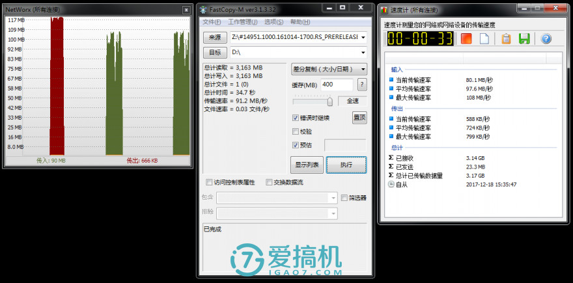
Task: Click the ? button beside buffer size
Action: [x=362, y=85]
